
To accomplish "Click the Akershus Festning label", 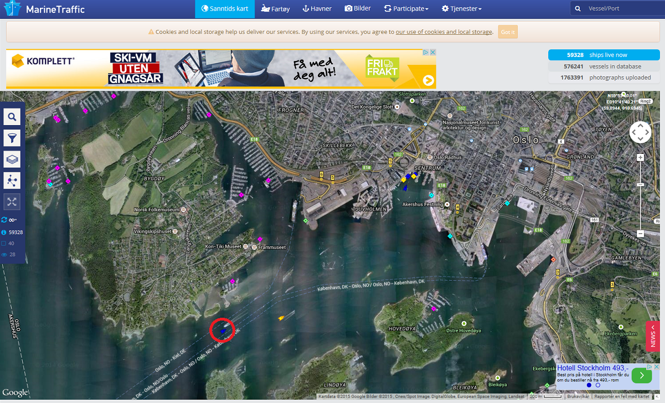I will pos(423,204).
